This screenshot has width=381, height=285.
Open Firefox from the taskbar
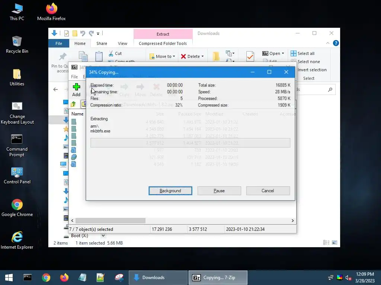pos(64,278)
